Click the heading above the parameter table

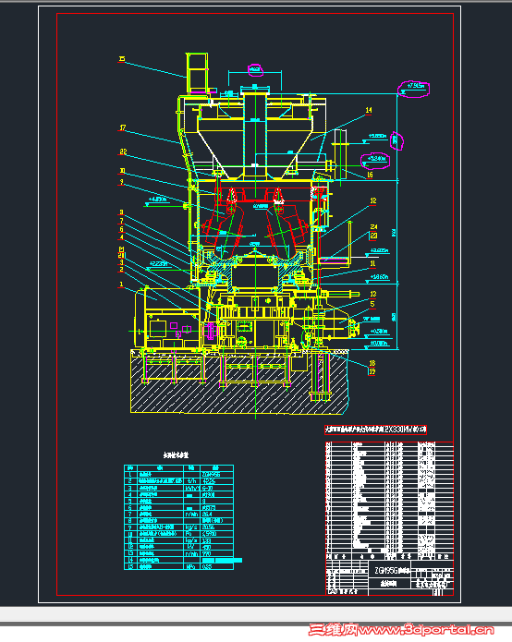(x=176, y=455)
